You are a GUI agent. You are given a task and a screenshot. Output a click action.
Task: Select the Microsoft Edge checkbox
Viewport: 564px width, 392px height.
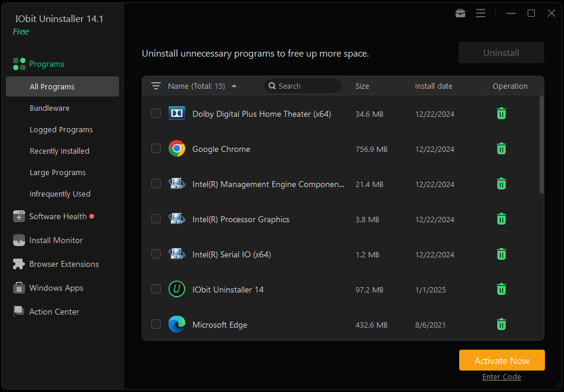[156, 324]
